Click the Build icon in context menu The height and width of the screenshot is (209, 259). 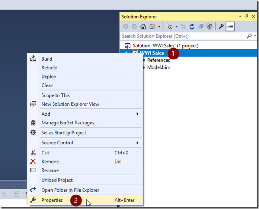[x=33, y=59]
